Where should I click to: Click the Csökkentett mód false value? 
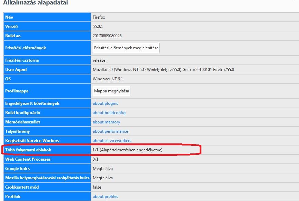97,187
